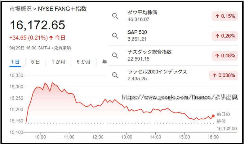Select the 1日 chart range tab
244x144 pixels.
pyautogui.click(x=15, y=62)
